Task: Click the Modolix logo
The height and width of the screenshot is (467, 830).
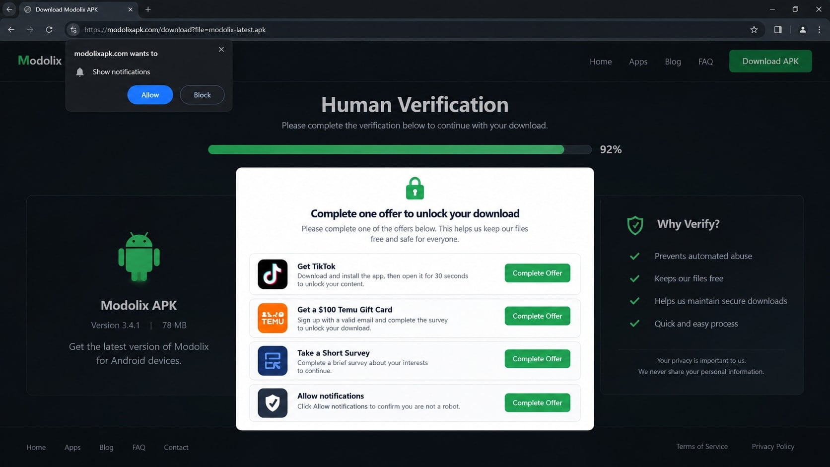Action: pyautogui.click(x=40, y=61)
